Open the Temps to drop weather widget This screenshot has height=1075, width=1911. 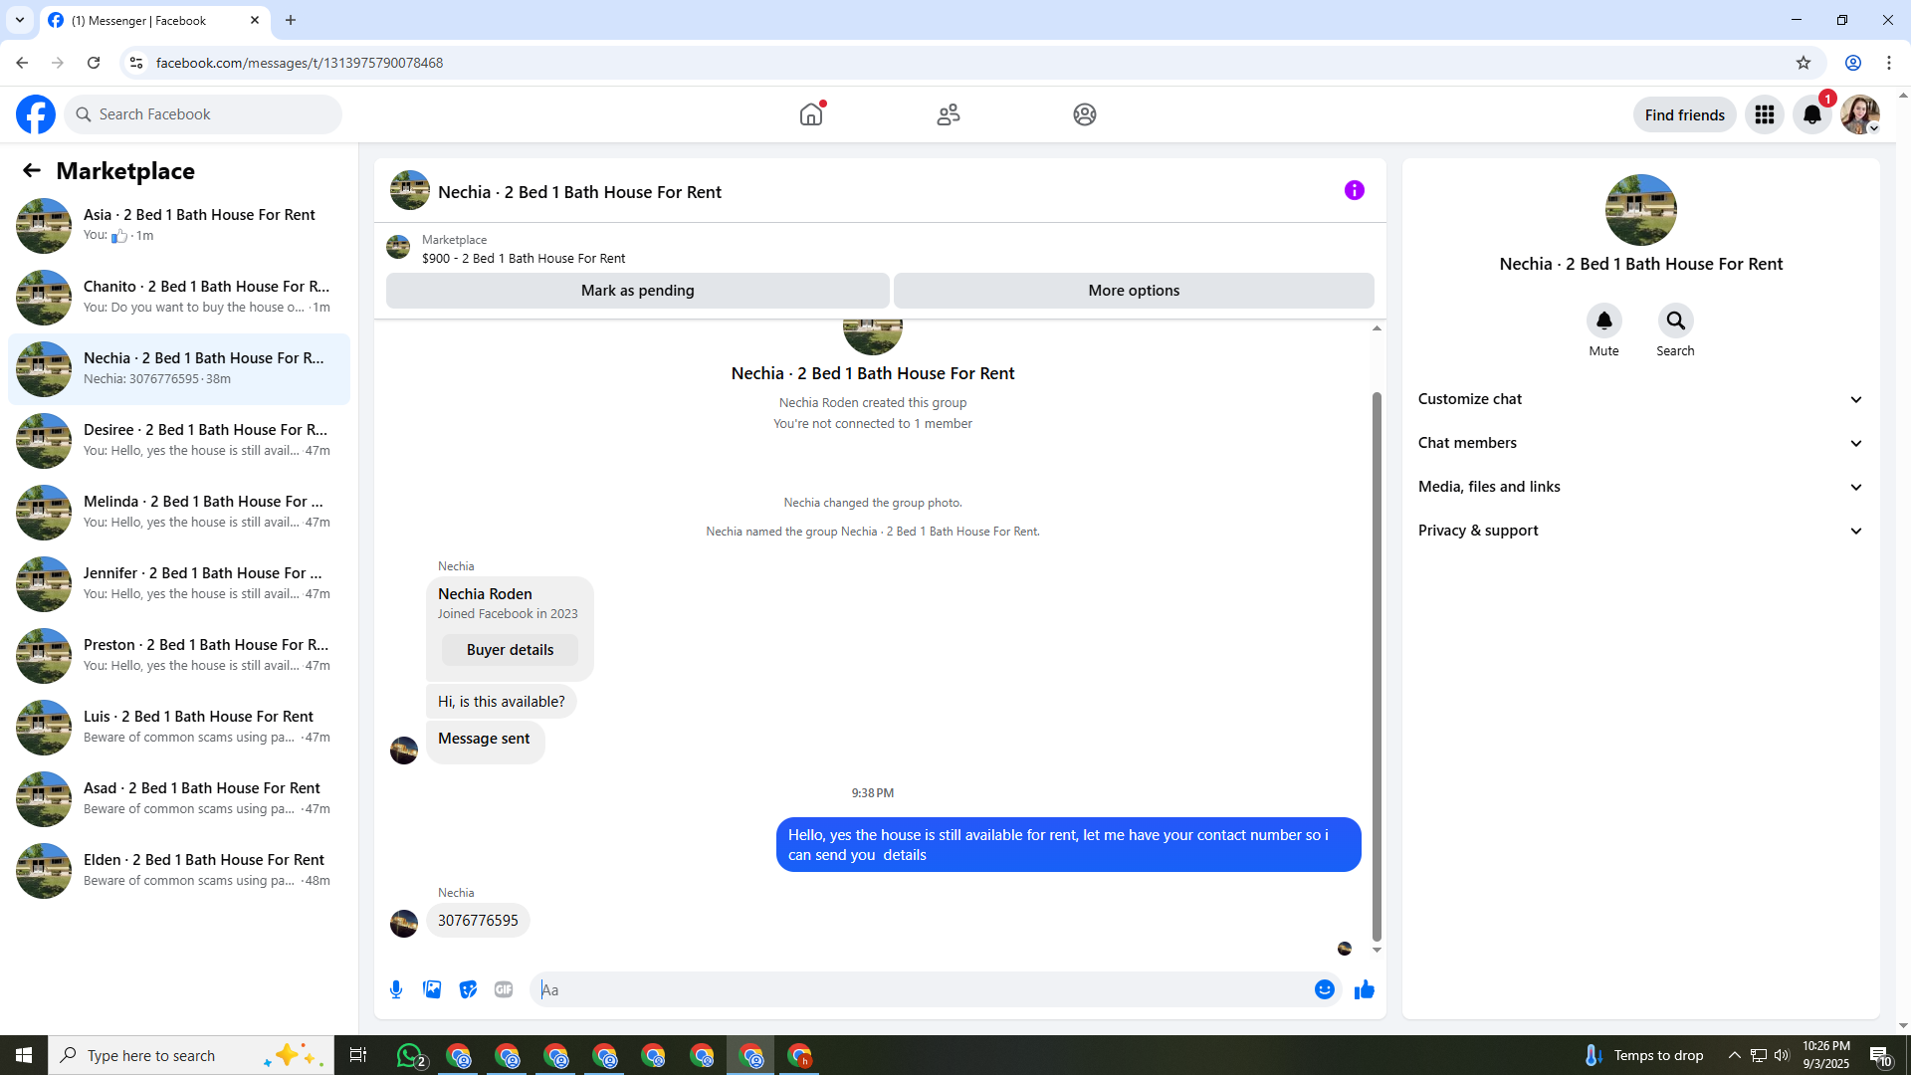[1644, 1055]
